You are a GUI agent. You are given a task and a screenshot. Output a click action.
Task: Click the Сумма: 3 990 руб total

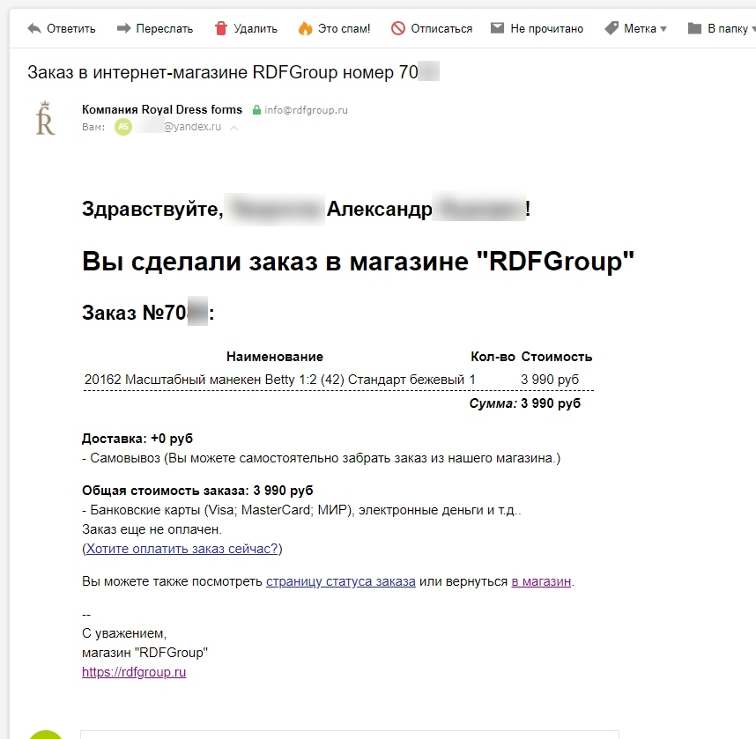click(x=524, y=403)
